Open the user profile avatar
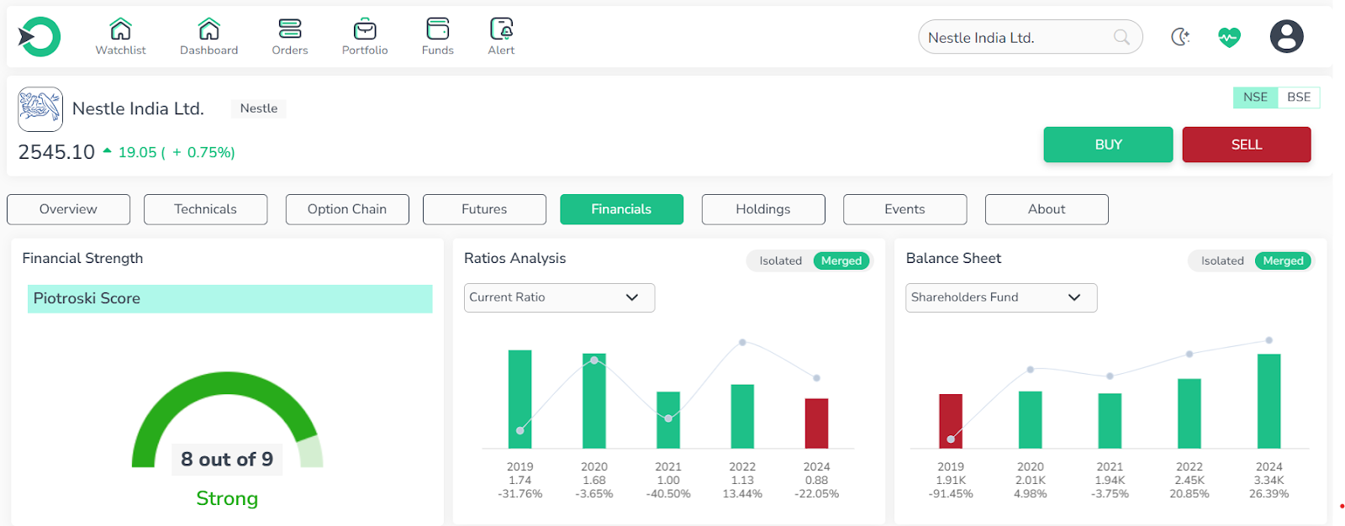Screen dimensions: 1345x526 coord(1286,37)
